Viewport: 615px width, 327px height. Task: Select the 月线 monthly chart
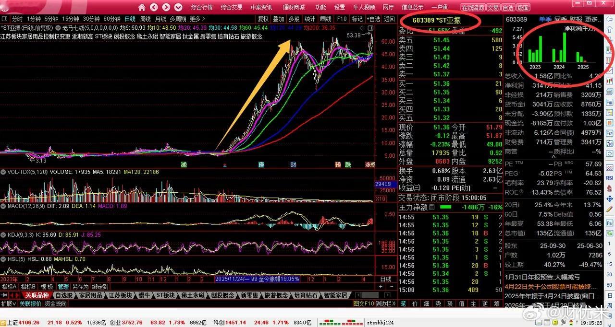[x=160, y=19]
